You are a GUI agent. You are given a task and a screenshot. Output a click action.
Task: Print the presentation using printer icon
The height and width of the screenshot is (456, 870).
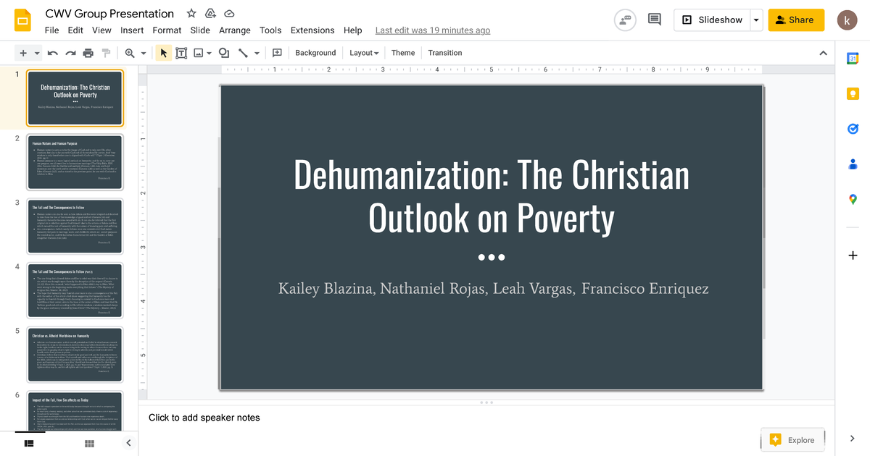[88, 53]
